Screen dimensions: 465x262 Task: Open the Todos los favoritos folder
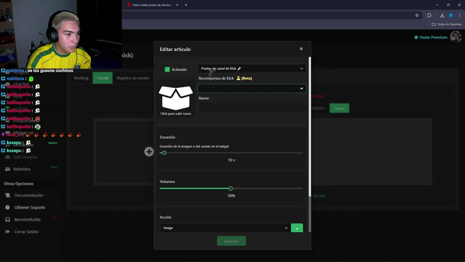coord(446,24)
